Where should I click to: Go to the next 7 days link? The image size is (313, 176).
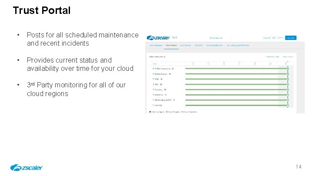288,56
